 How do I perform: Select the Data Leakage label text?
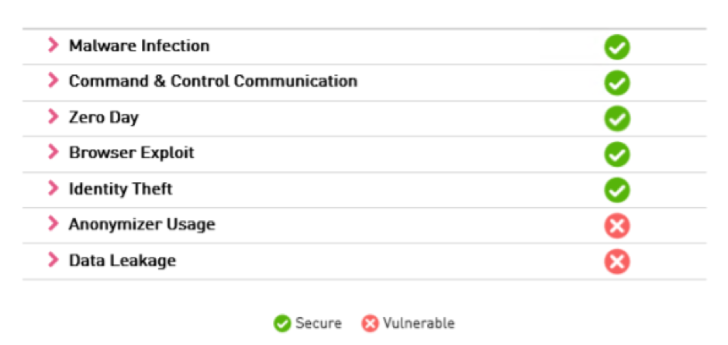coord(122,260)
